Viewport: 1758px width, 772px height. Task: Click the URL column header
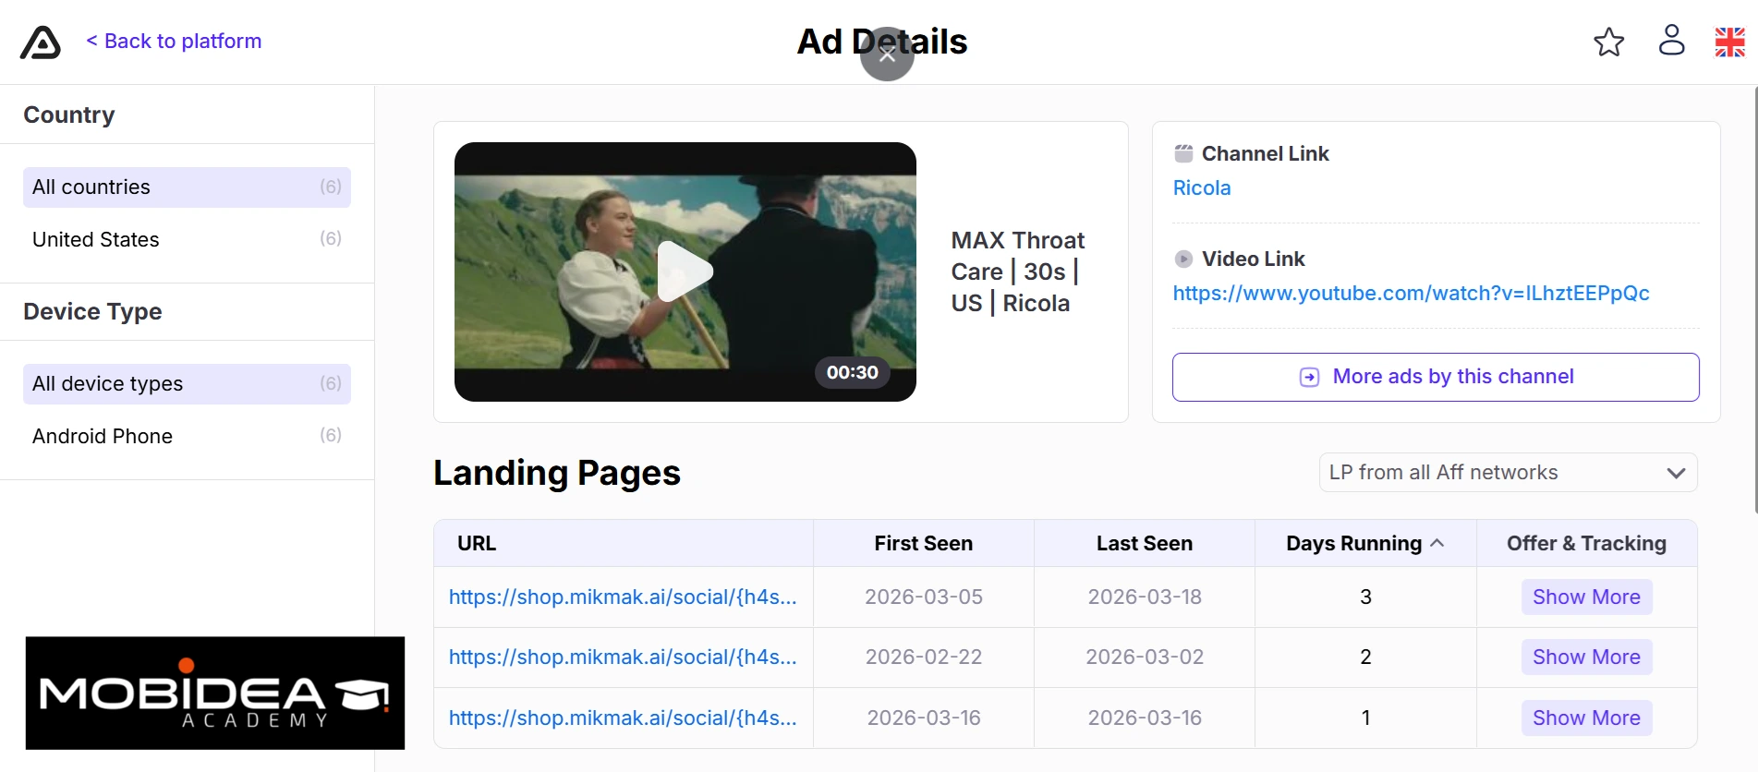click(477, 543)
